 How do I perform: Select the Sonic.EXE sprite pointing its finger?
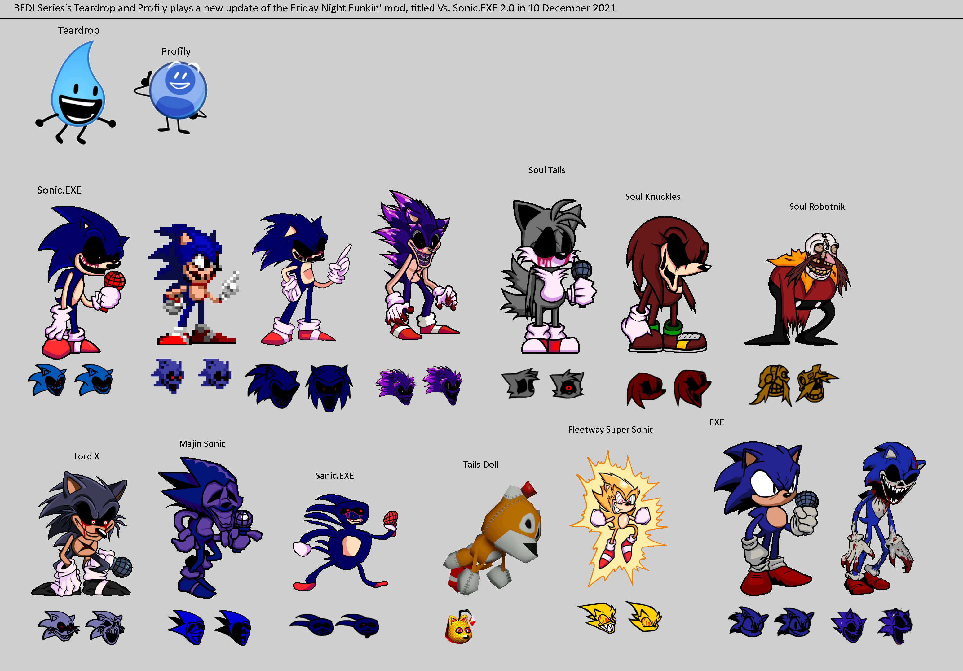pyautogui.click(x=301, y=279)
